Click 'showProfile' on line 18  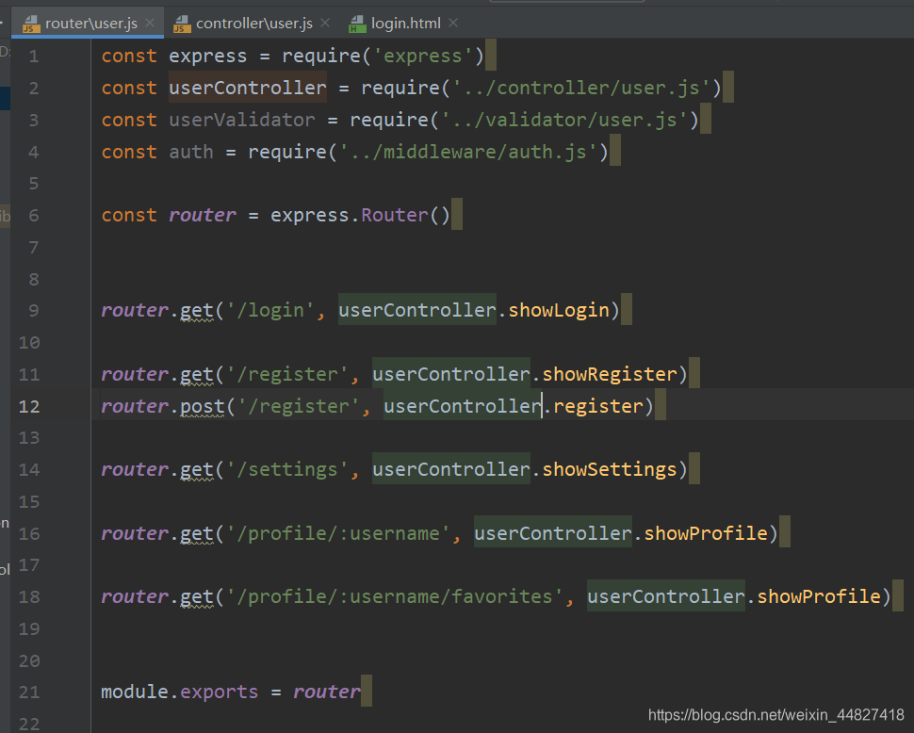819,596
